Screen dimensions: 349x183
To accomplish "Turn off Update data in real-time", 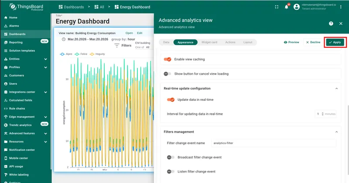I will click(171, 100).
